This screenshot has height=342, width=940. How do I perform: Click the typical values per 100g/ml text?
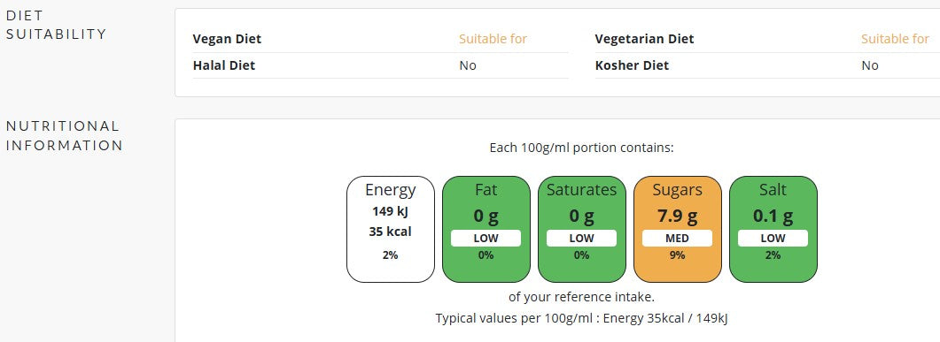581,318
